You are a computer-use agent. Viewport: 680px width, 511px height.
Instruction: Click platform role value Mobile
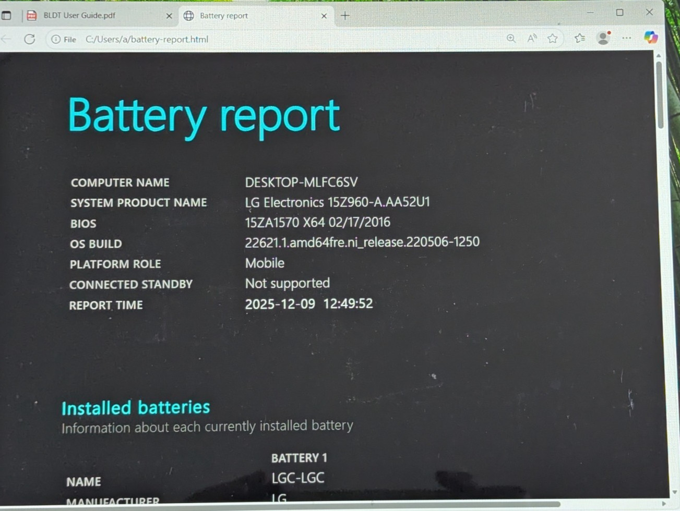[x=265, y=263]
